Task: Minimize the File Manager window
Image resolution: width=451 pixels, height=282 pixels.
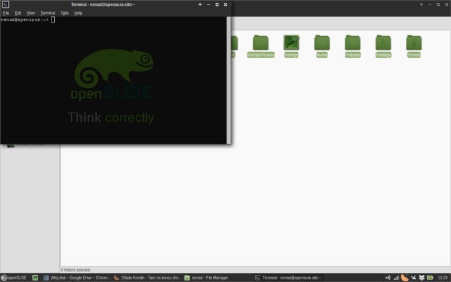Action: pos(430,5)
